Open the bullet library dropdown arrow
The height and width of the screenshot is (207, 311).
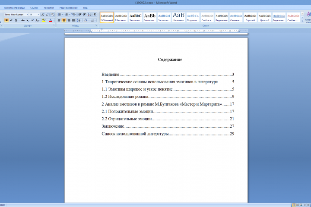pos(63,15)
